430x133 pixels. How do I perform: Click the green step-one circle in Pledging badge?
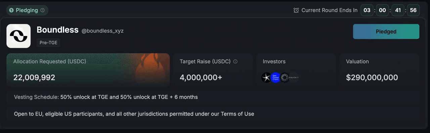(11, 10)
